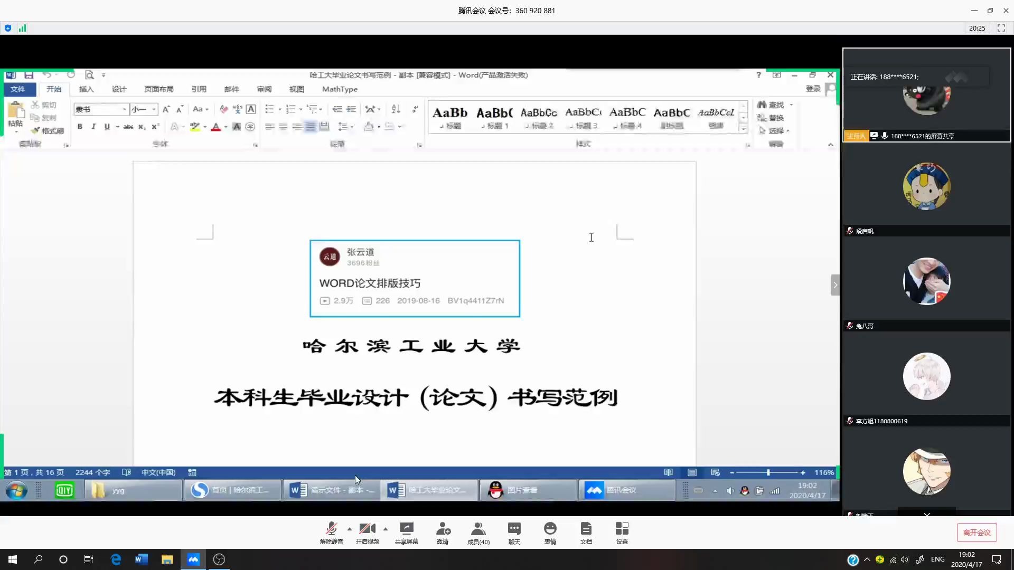Expand the font size dropdown 小一
Image resolution: width=1014 pixels, height=570 pixels.
[x=153, y=109]
